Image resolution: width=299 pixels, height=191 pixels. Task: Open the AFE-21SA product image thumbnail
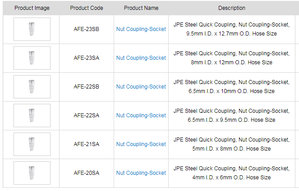click(32, 144)
